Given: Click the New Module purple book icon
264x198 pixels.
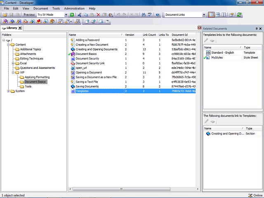Looking at the screenshot, I should pos(5,21).
